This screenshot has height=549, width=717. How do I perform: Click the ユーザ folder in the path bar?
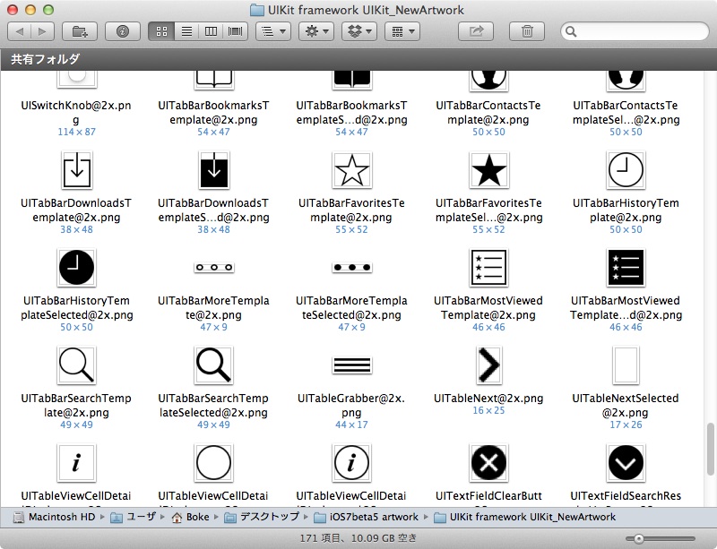click(133, 517)
